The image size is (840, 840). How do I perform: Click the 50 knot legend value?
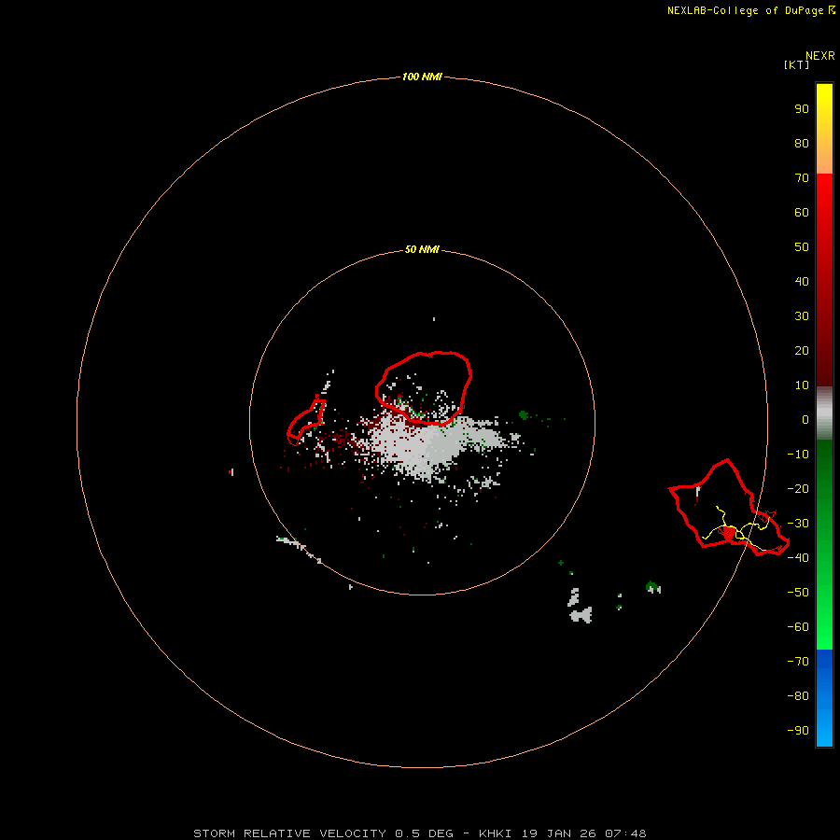point(802,247)
